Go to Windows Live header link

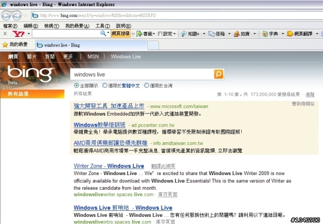pos(126,57)
